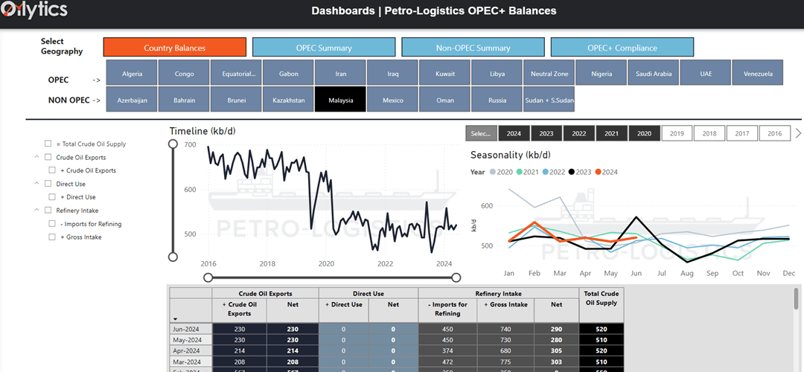The image size is (804, 372).
Task: Click the Oilytics logo
Action: 34,10
